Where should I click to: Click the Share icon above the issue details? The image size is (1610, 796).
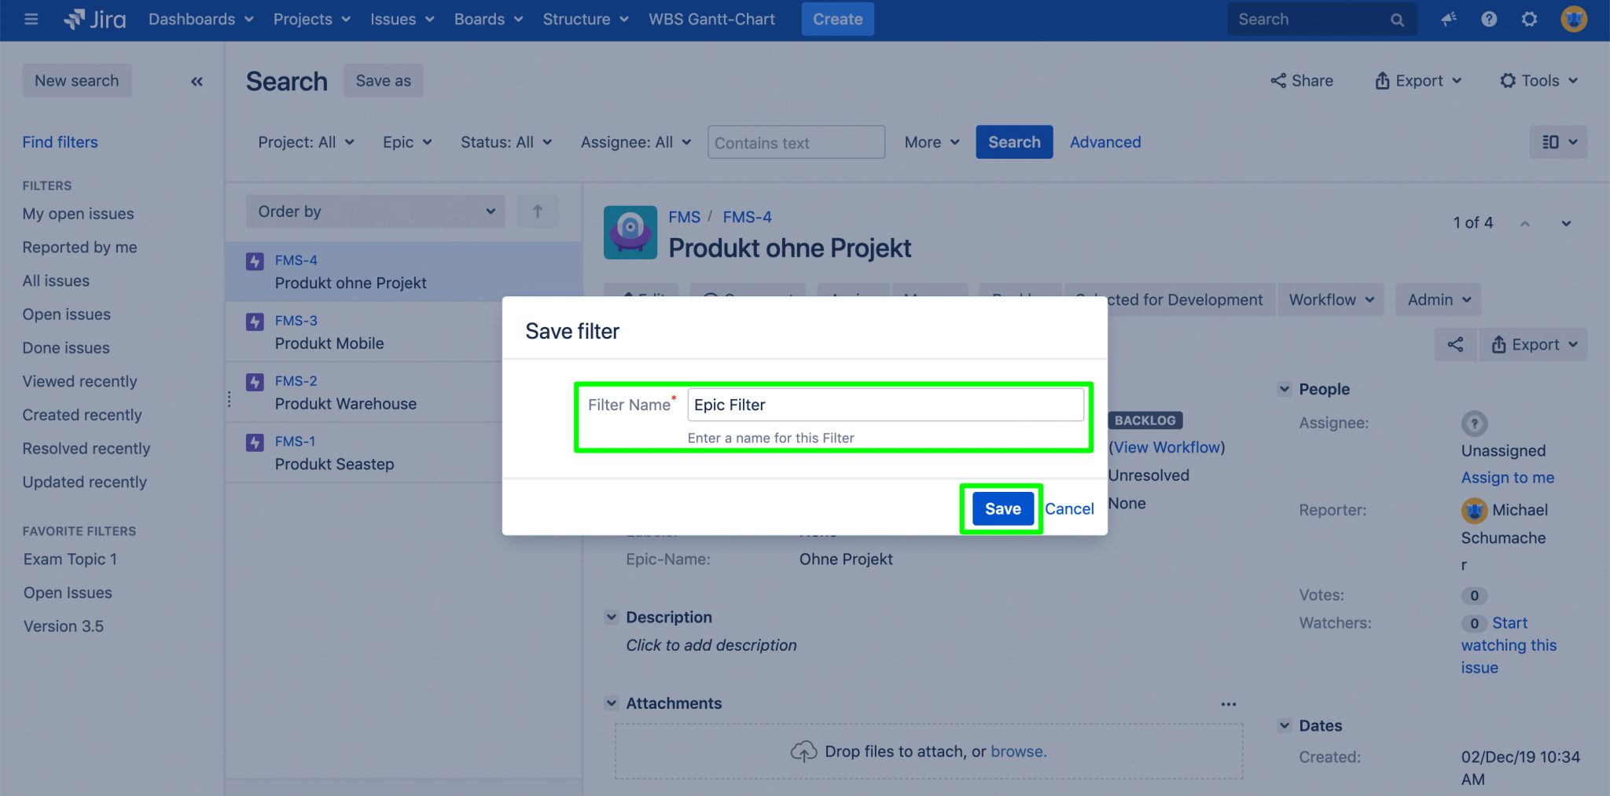(x=1455, y=344)
